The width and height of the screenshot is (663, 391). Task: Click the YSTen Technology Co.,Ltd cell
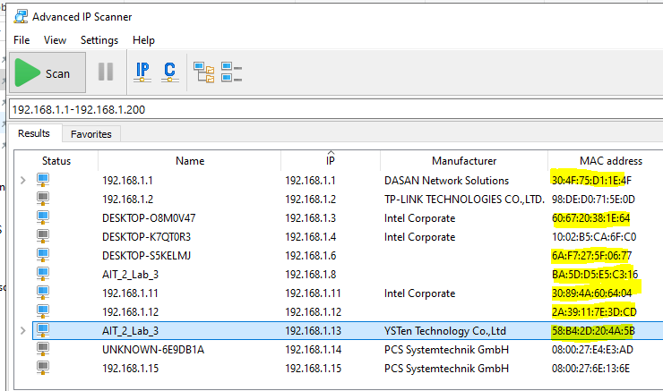click(x=444, y=331)
